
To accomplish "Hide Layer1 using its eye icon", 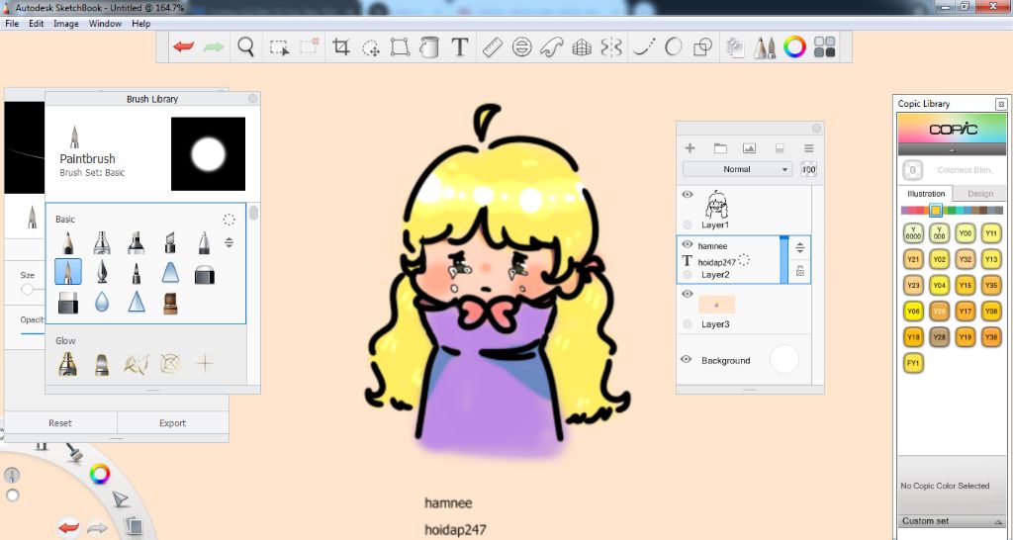I will [x=688, y=195].
